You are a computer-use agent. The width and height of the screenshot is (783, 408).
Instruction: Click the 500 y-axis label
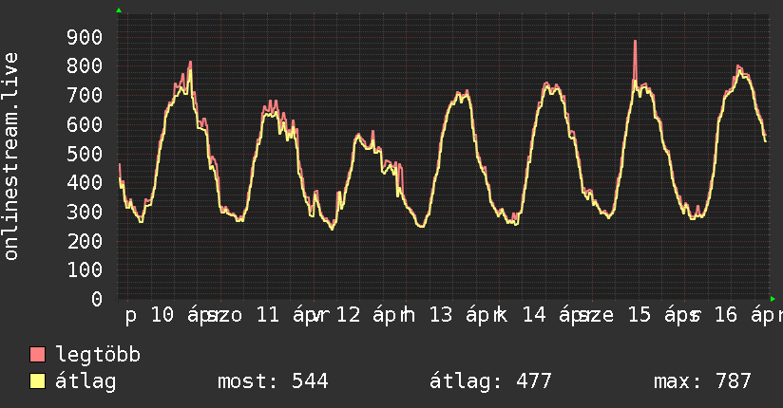coord(85,153)
